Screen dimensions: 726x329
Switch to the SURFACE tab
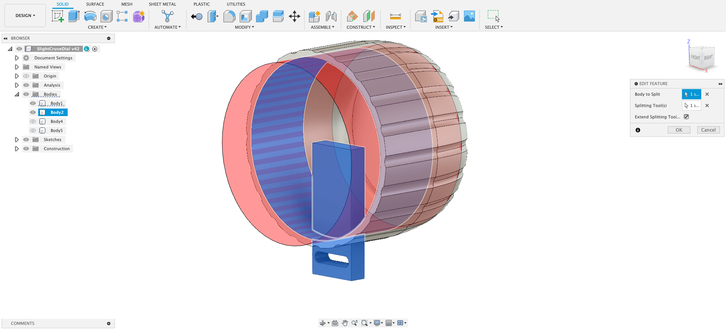pos(95,4)
